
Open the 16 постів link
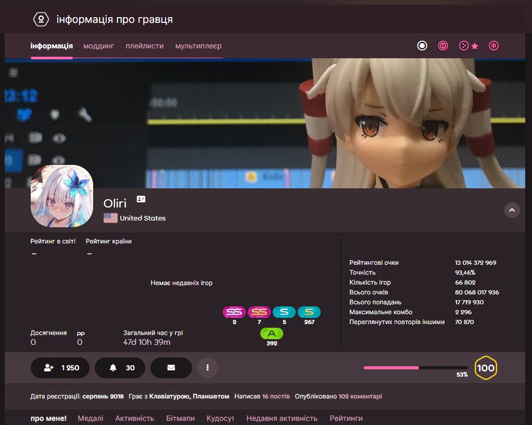pos(276,396)
